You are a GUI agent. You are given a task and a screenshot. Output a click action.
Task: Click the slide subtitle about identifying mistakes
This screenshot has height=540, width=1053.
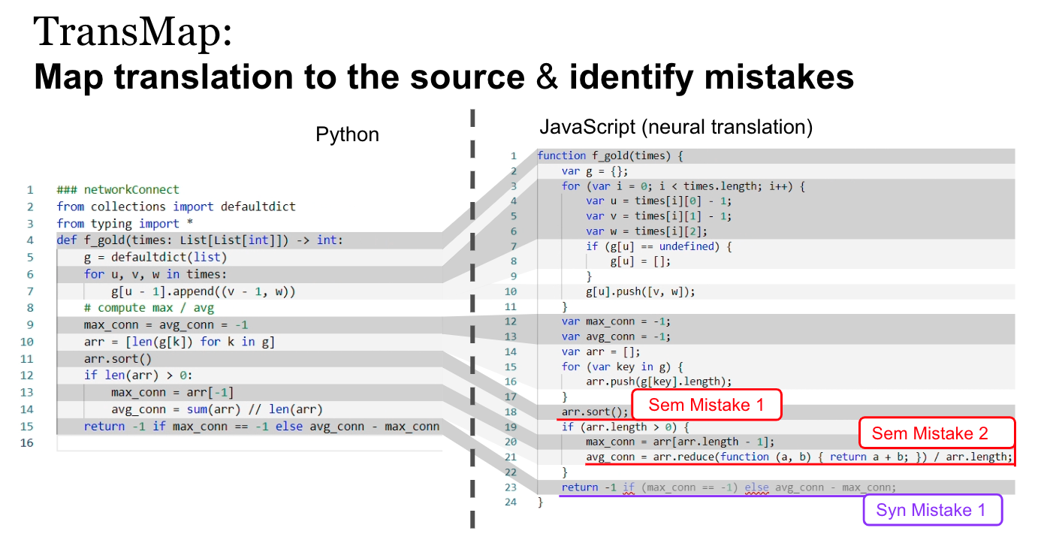443,77
